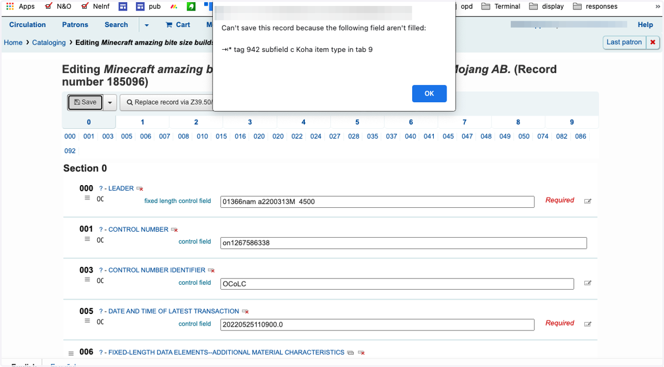The image size is (664, 367).
Task: Grab the 000 subfield move handle
Action: click(x=87, y=198)
